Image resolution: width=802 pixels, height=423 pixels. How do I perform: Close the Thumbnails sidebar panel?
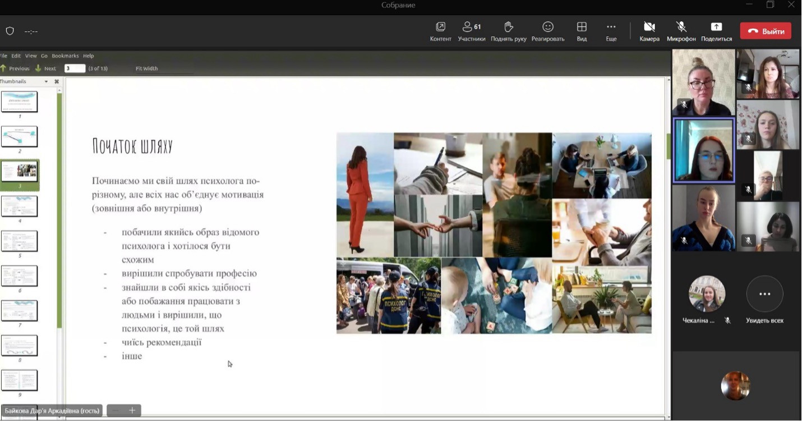coord(56,82)
